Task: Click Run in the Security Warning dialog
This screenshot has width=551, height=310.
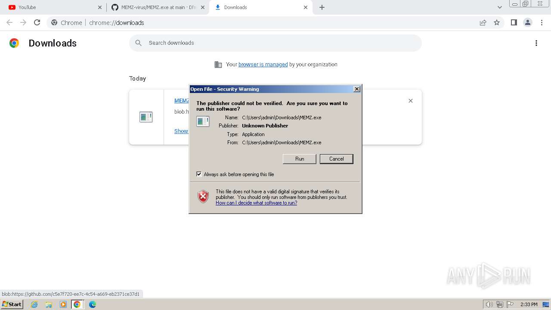Action: (300, 159)
